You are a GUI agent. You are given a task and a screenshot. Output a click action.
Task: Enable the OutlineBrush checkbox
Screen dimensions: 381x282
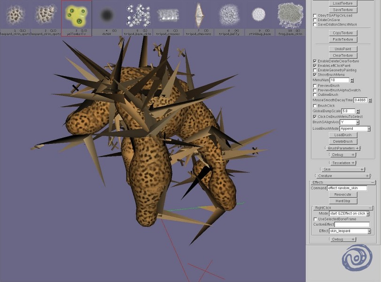[315, 95]
